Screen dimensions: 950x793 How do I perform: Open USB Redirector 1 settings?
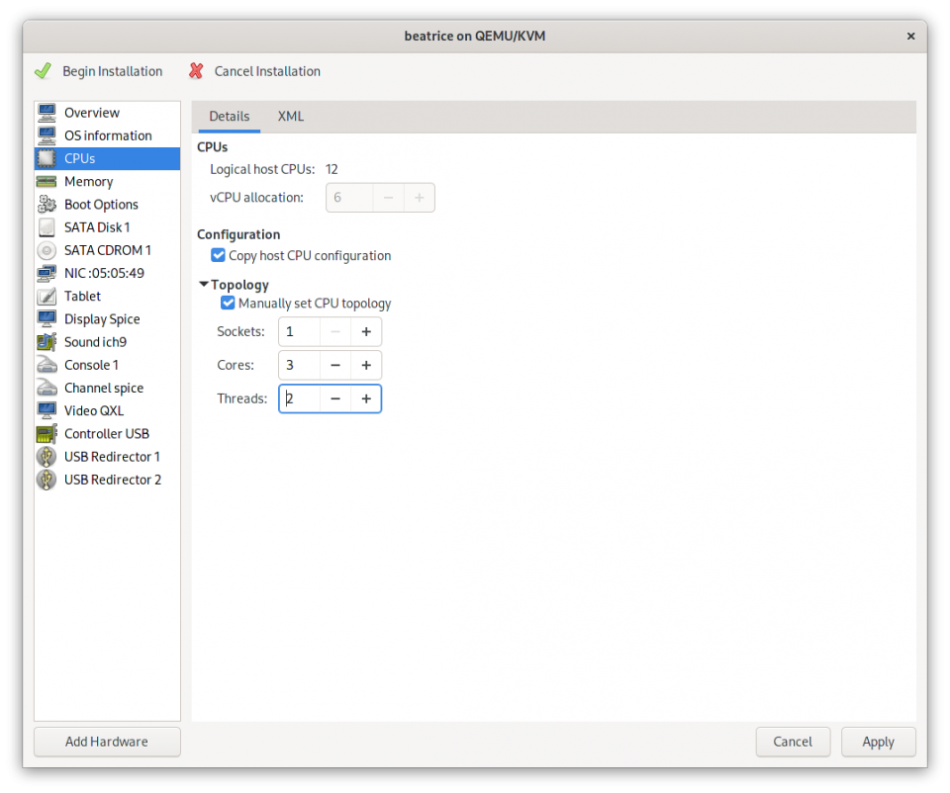coord(112,456)
